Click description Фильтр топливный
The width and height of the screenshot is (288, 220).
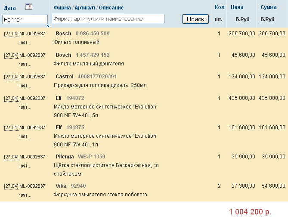[x=76, y=42]
